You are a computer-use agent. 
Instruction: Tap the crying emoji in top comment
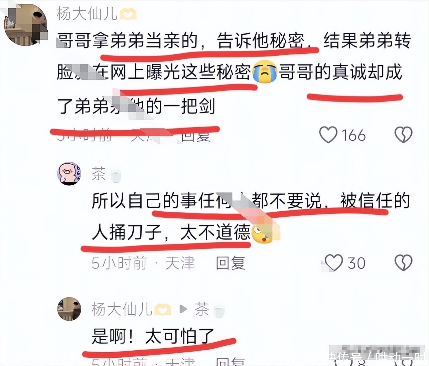(x=265, y=72)
